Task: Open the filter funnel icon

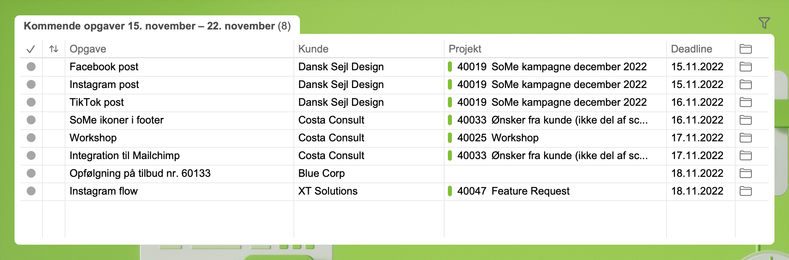Action: tap(764, 23)
